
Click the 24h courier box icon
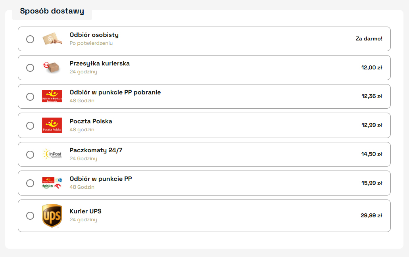pyautogui.click(x=52, y=68)
